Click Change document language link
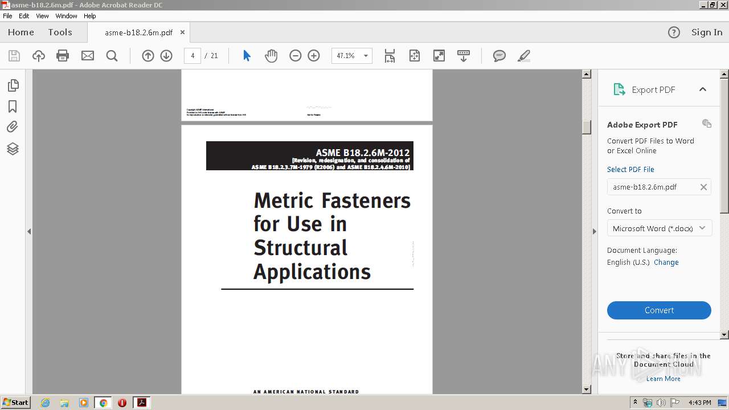 pos(666,263)
